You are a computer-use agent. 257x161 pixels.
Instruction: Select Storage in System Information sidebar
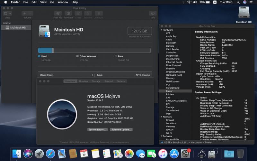[x=170, y=107]
